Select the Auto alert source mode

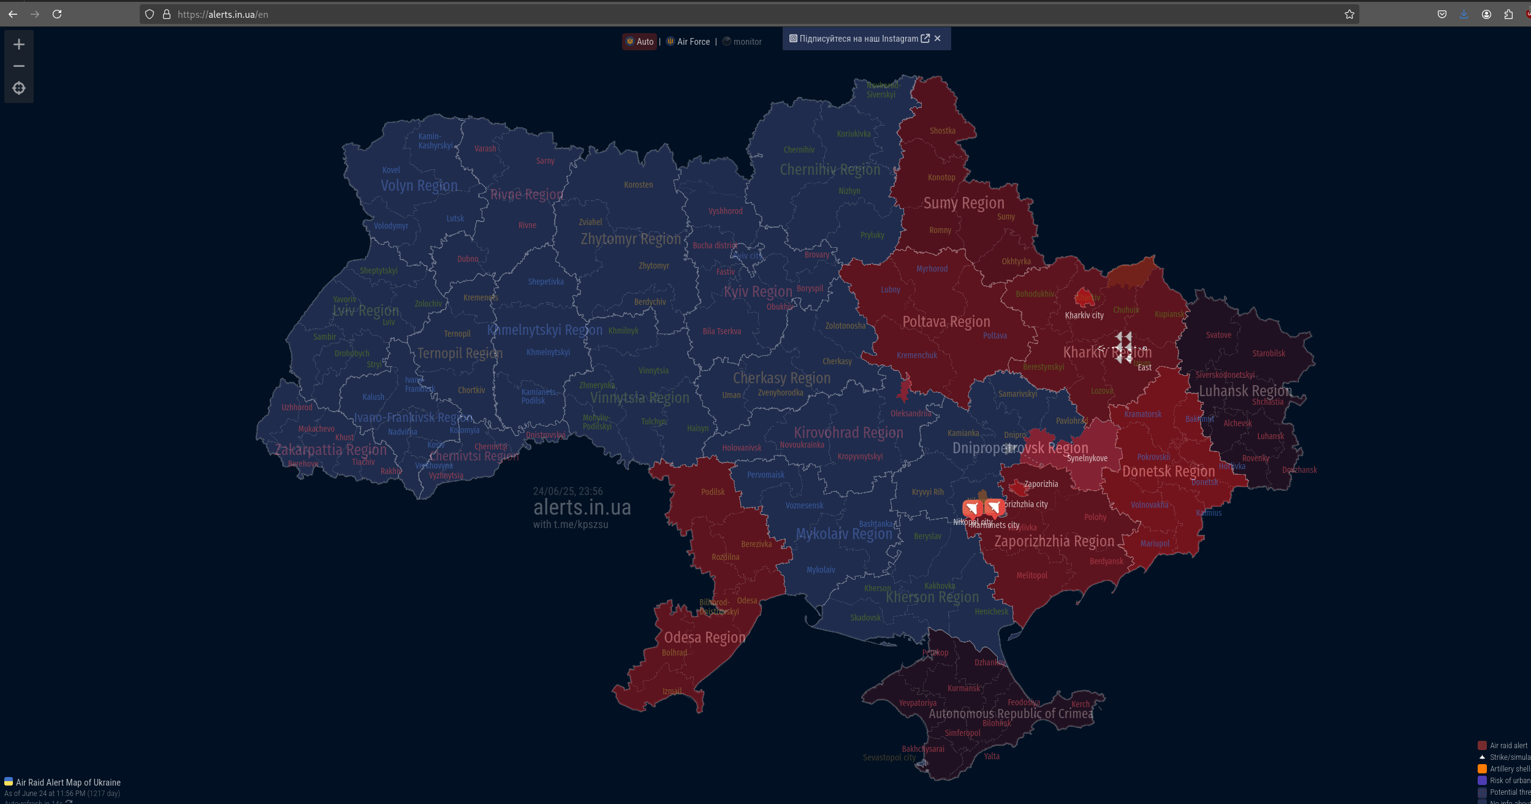click(x=639, y=42)
